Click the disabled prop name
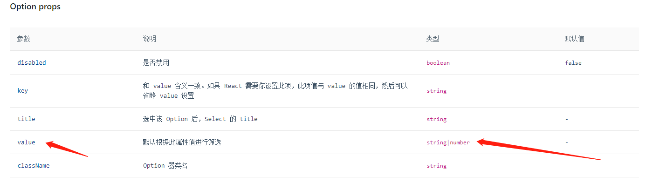 [32, 62]
